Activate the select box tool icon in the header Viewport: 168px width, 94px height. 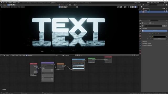point(8,5)
